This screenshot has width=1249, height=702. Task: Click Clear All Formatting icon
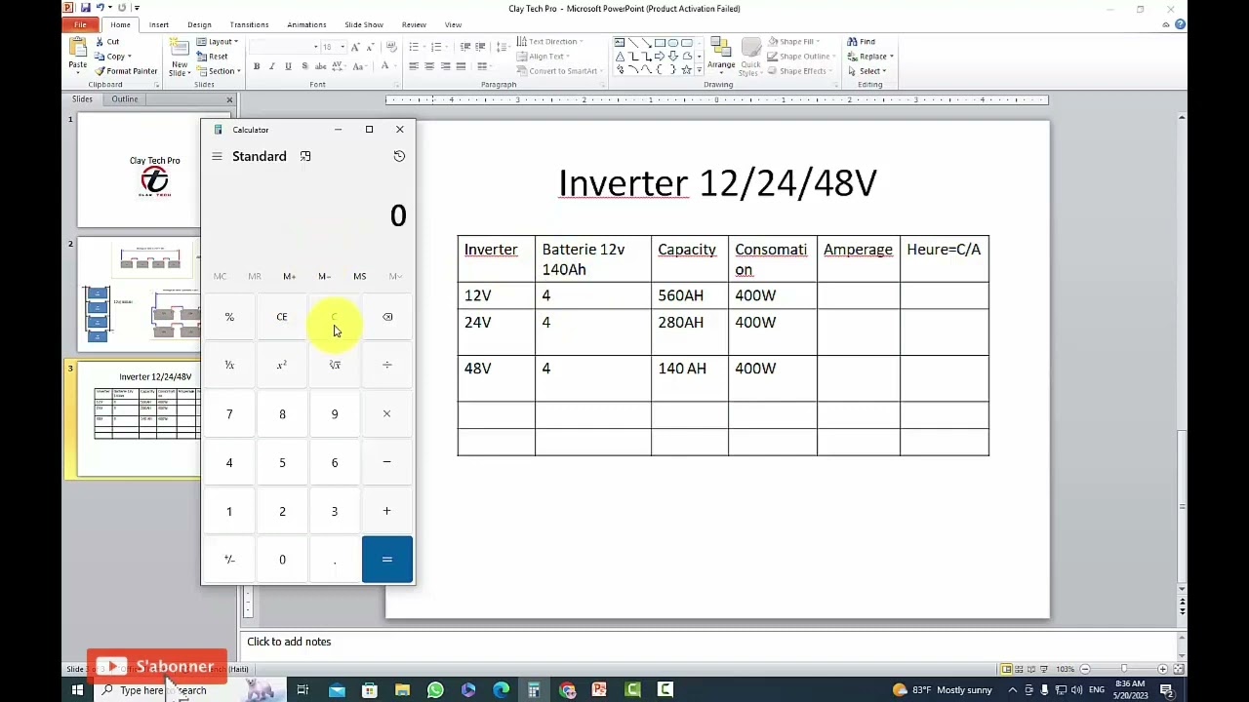point(391,47)
